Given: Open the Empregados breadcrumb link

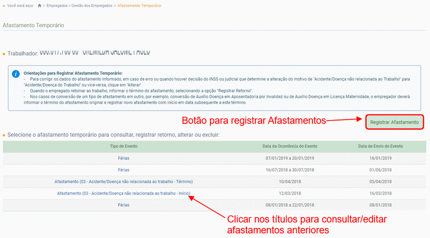Looking at the screenshot, I should point(57,6).
